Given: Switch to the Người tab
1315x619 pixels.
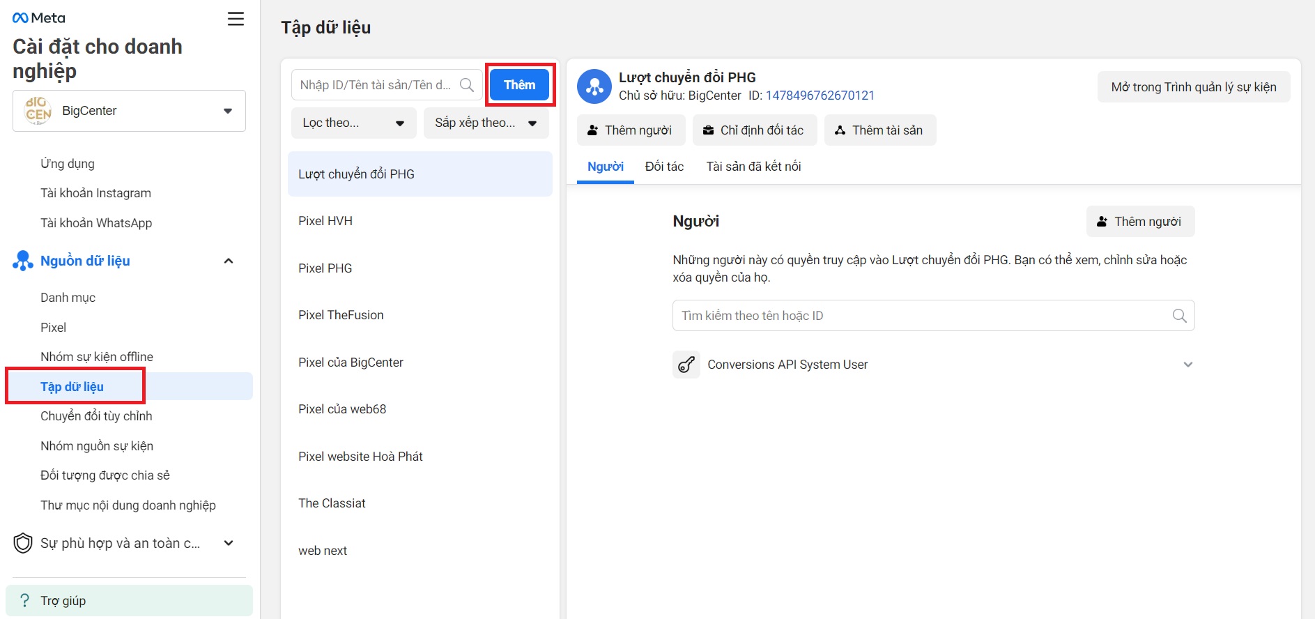Looking at the screenshot, I should click(606, 167).
